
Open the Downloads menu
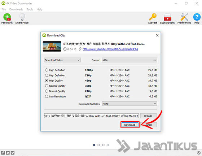pyautogui.click(x=16, y=9)
